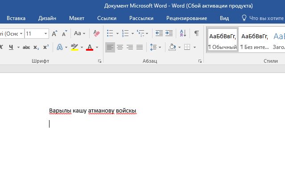Increase font size with the grow font icon

(x=54, y=33)
